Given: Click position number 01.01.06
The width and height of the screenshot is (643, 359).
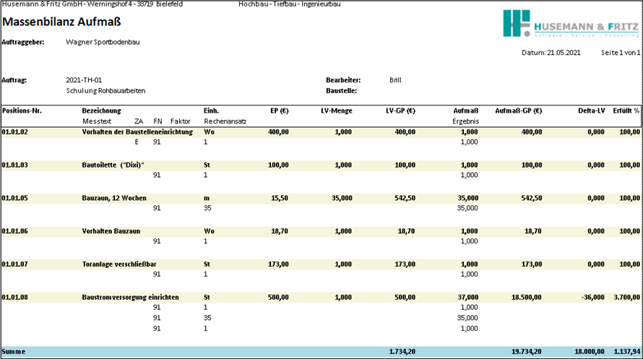Looking at the screenshot, I should (16, 231).
